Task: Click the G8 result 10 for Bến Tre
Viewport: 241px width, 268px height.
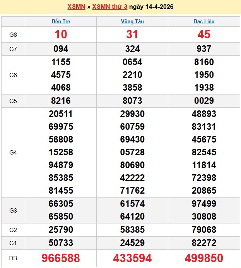Action: (x=61, y=34)
